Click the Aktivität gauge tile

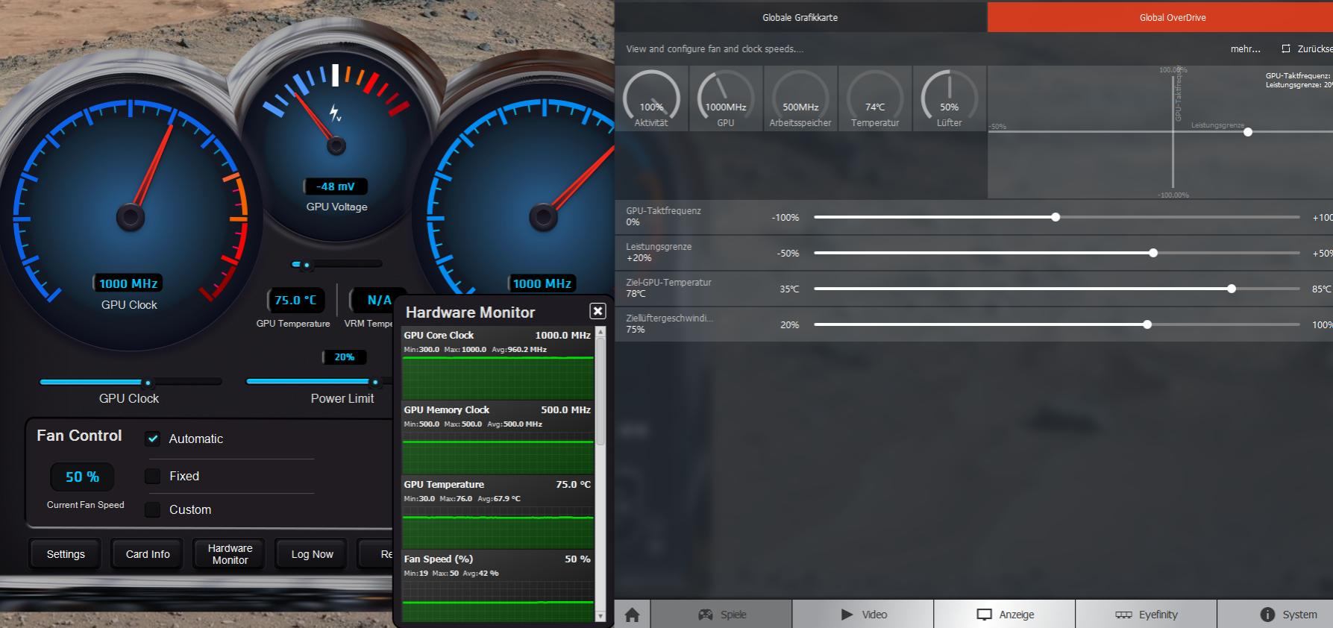pyautogui.click(x=651, y=98)
